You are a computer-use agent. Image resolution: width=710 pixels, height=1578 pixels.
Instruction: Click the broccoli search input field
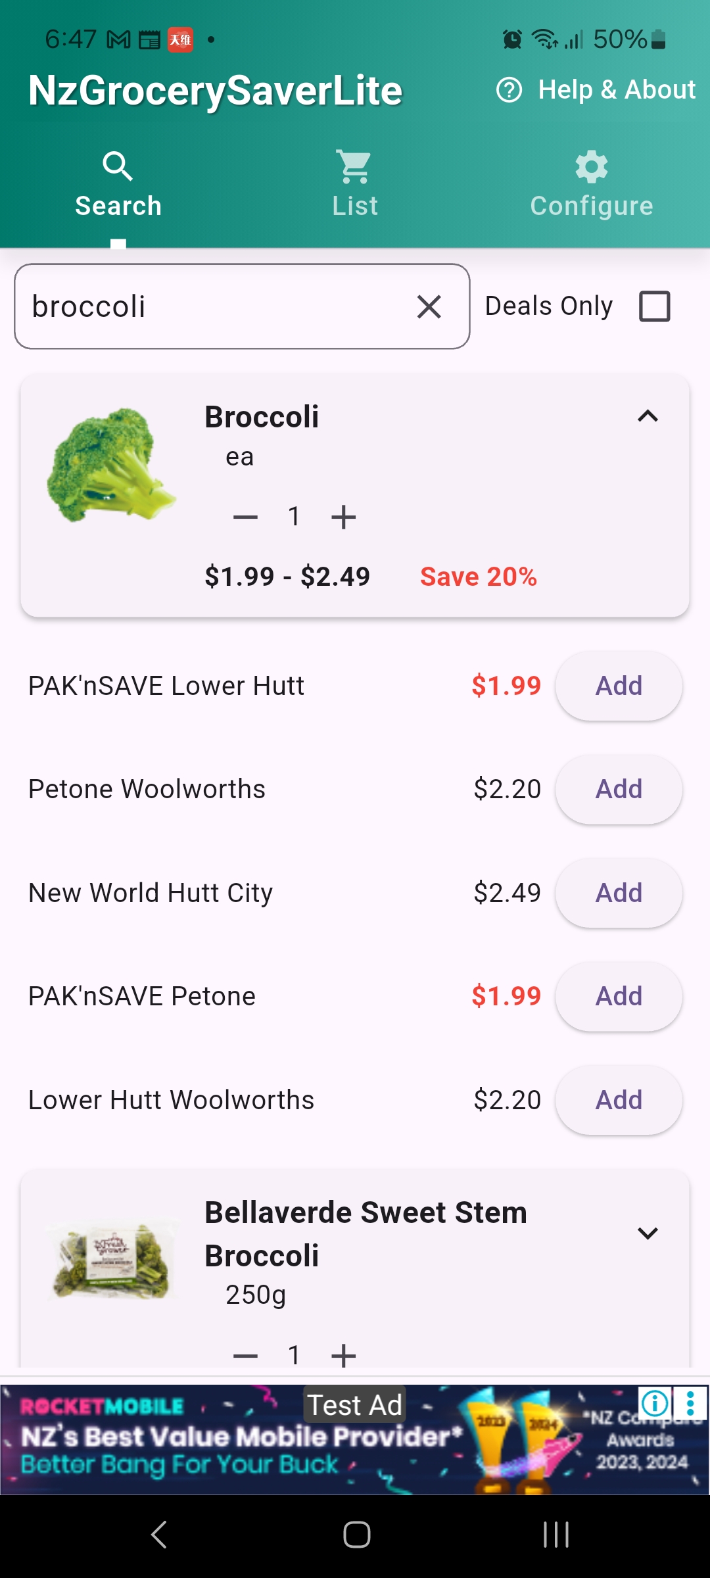[x=217, y=306]
